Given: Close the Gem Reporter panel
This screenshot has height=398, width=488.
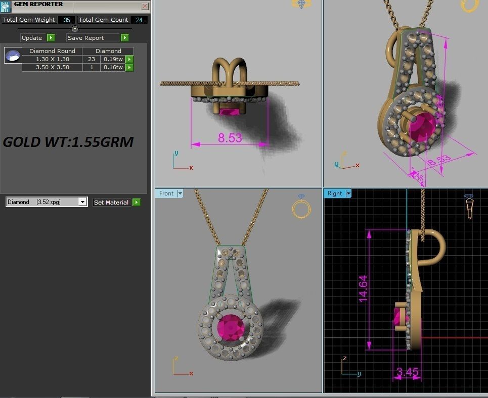Looking at the screenshot, I should point(145,6).
